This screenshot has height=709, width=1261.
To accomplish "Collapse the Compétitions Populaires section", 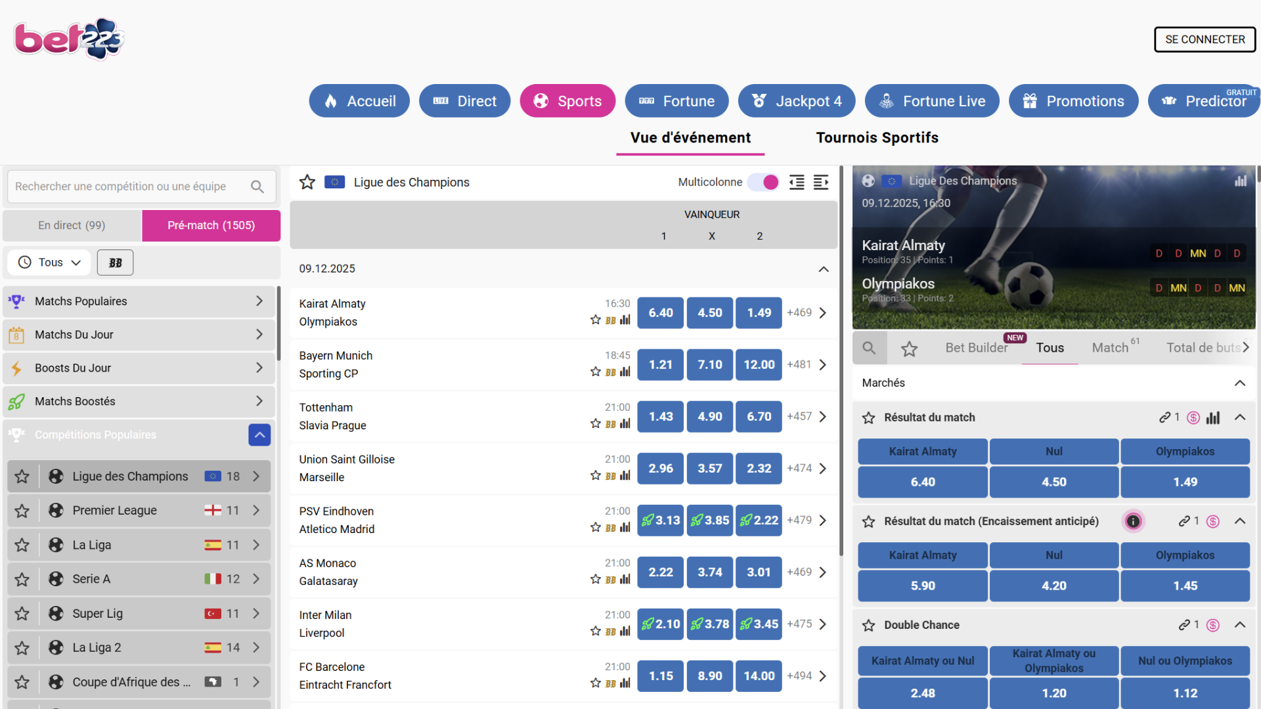I will coord(259,435).
